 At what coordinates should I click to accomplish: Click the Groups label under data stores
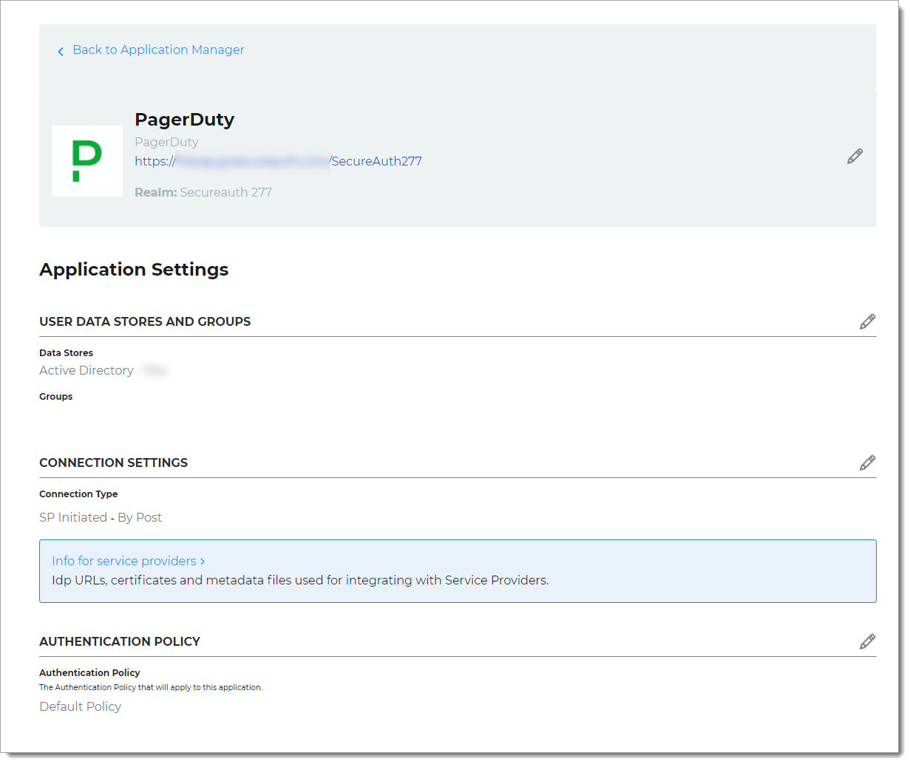click(55, 396)
